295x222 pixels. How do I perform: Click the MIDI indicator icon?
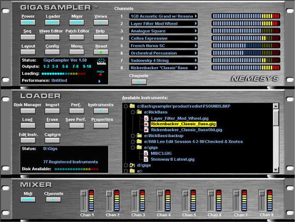(100, 73)
